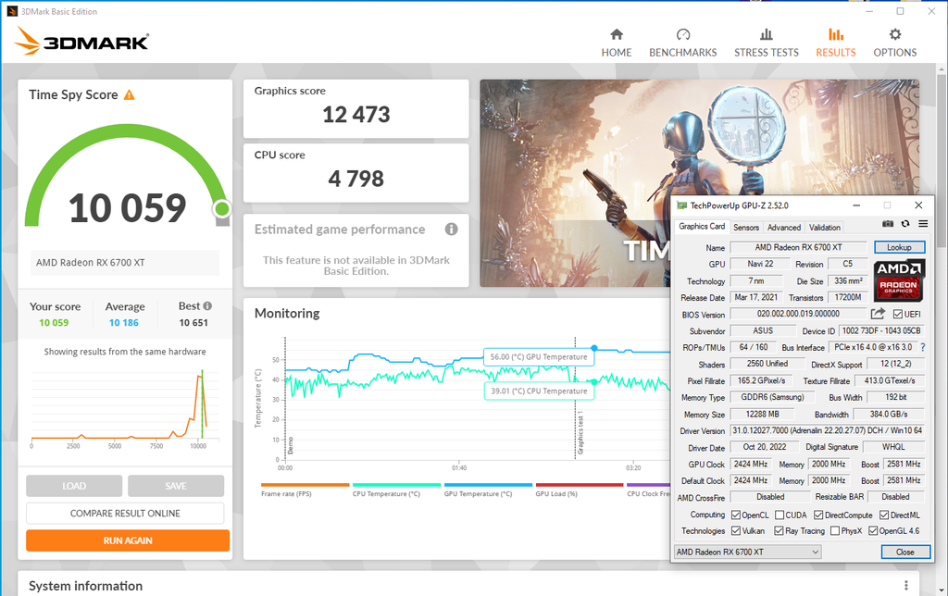The height and width of the screenshot is (596, 948).
Task: Click the GPU name field in GPU-Z
Action: [798, 247]
